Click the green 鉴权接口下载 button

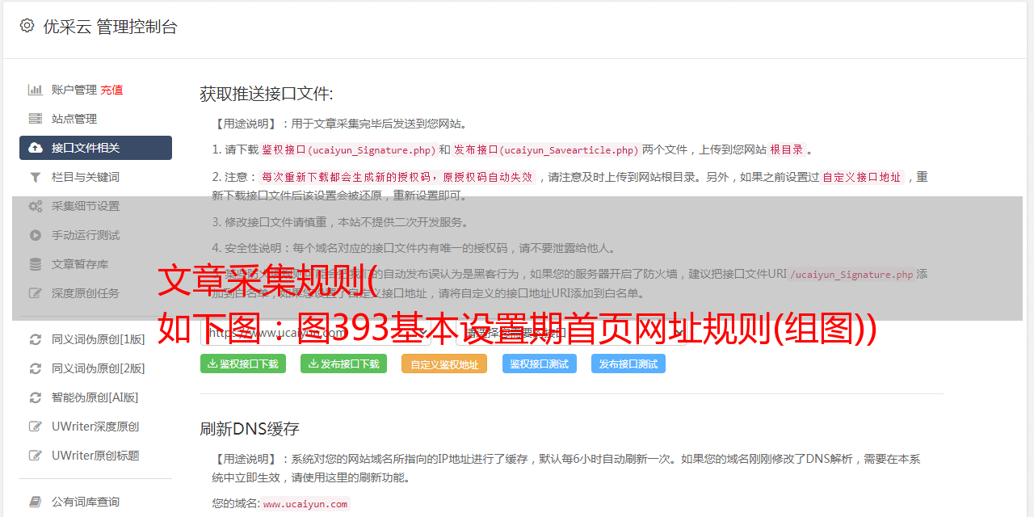tap(243, 364)
